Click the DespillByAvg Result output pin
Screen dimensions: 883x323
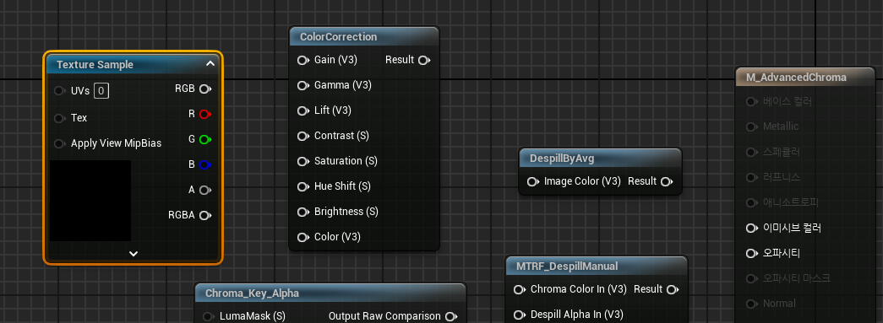(667, 181)
